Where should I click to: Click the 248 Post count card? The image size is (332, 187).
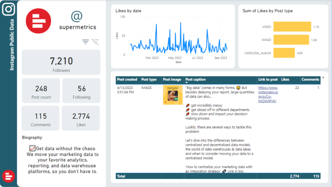[41, 91]
